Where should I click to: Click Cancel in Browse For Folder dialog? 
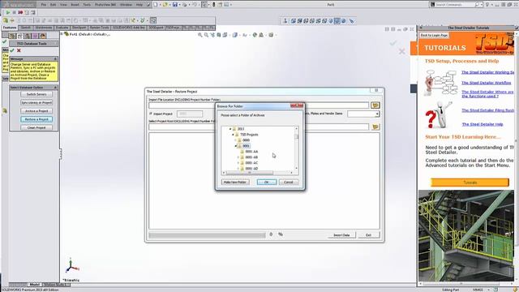coord(289,182)
